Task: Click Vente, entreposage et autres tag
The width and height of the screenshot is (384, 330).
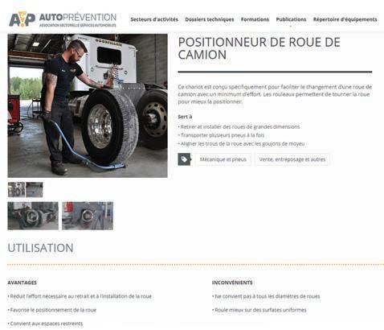Action: [292, 159]
